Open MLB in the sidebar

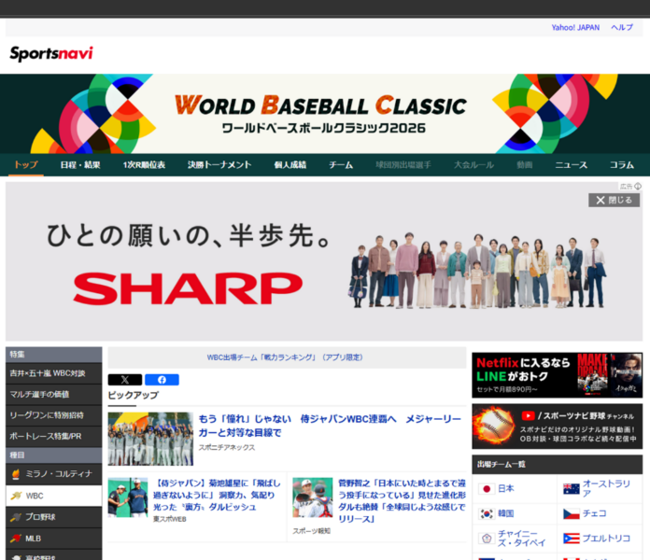coord(53,539)
